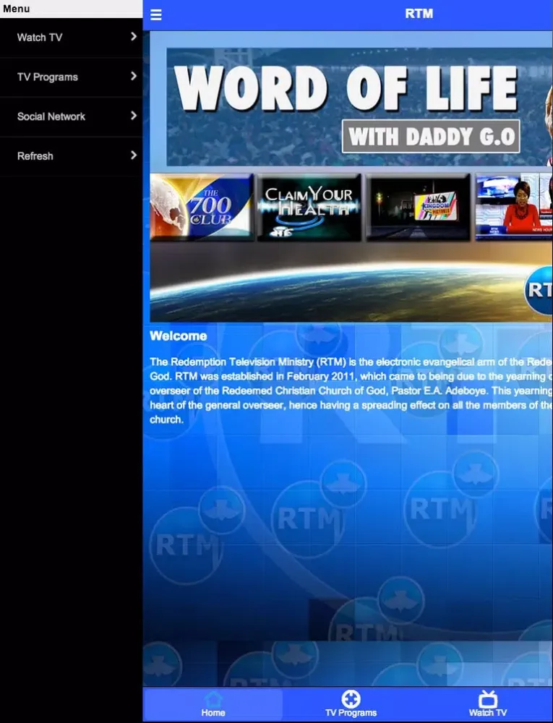The height and width of the screenshot is (723, 553).
Task: Click the RTM round logo badge
Action: click(x=539, y=291)
